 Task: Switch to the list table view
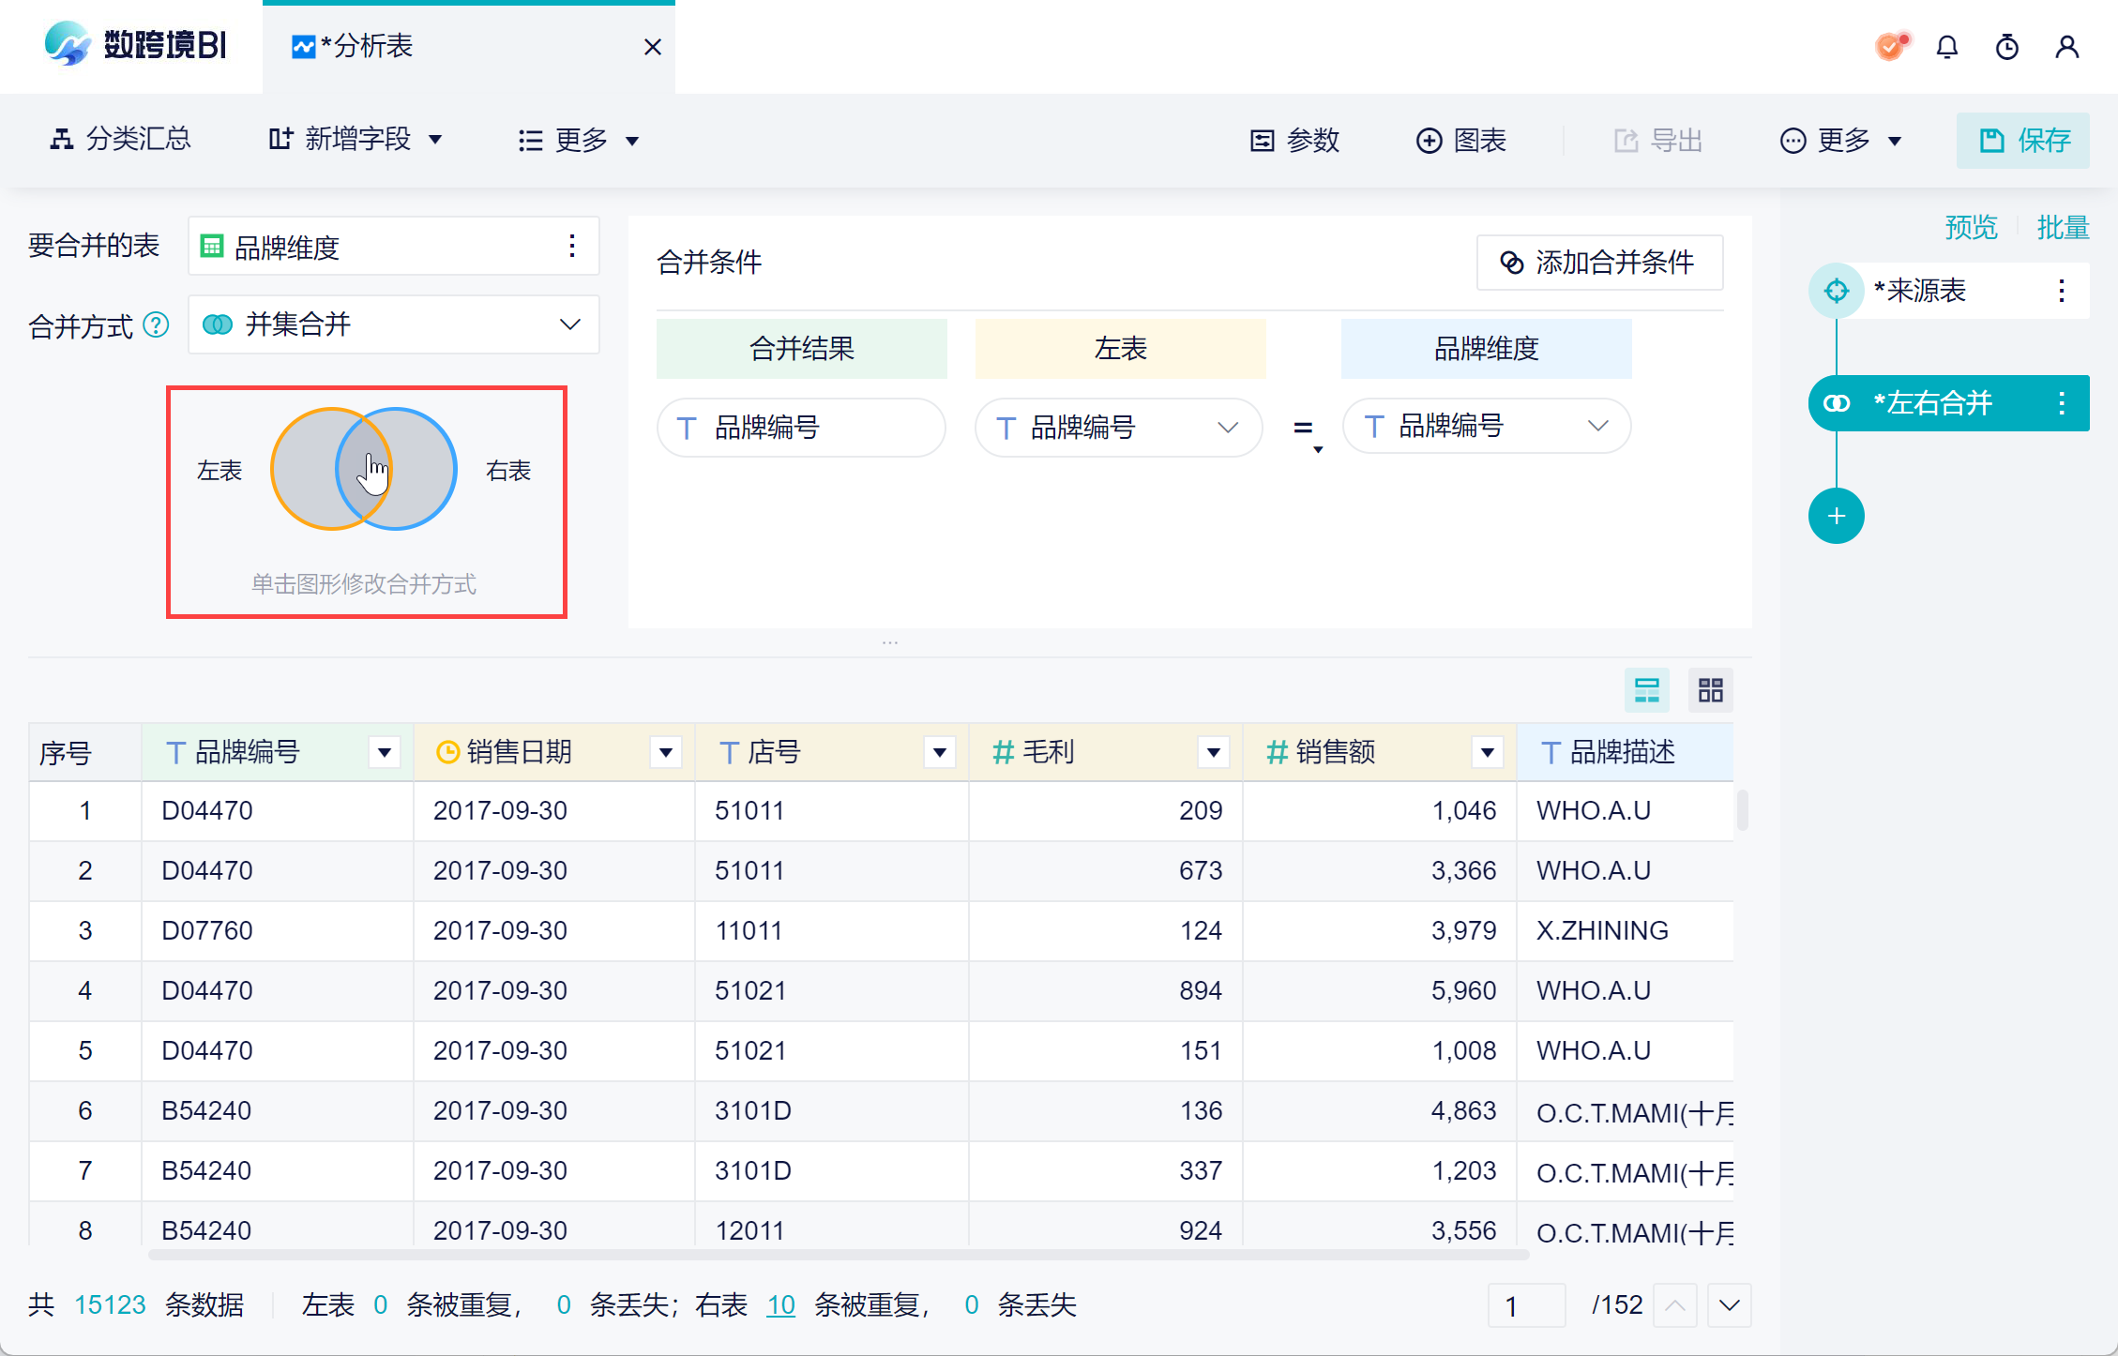click(1646, 691)
